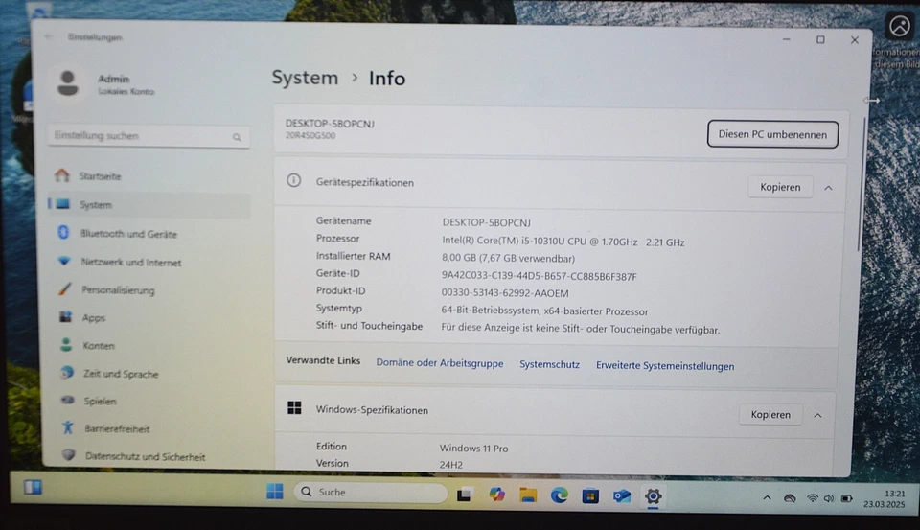Open Task View in the taskbar
The image size is (920, 530).
click(465, 495)
